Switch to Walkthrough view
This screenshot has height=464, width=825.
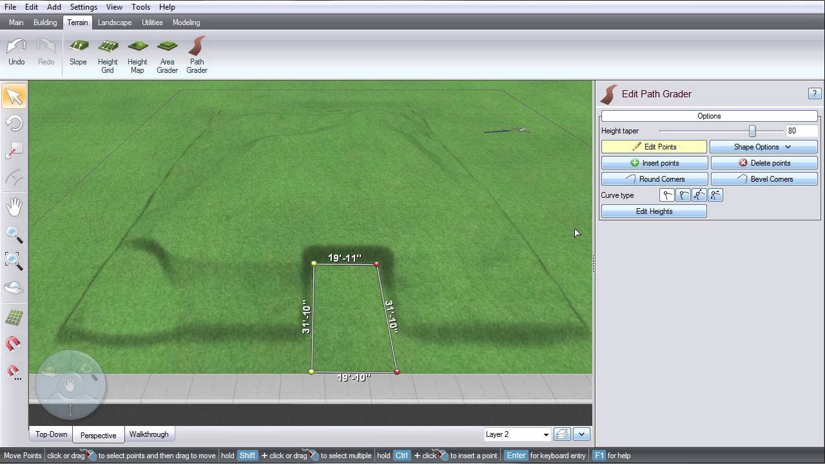pos(149,434)
